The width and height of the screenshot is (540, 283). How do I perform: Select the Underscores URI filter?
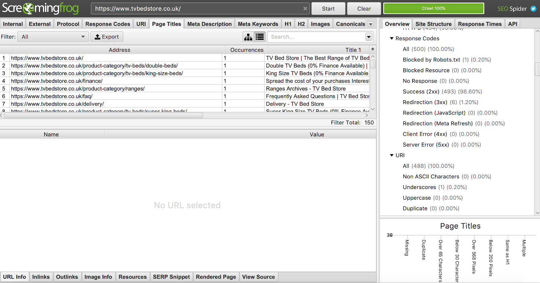[435, 187]
